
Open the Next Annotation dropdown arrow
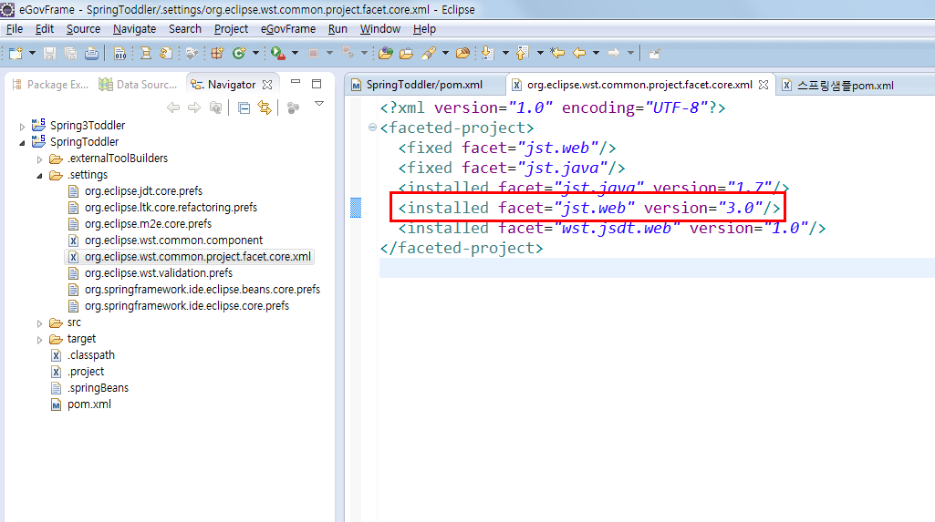pos(505,53)
